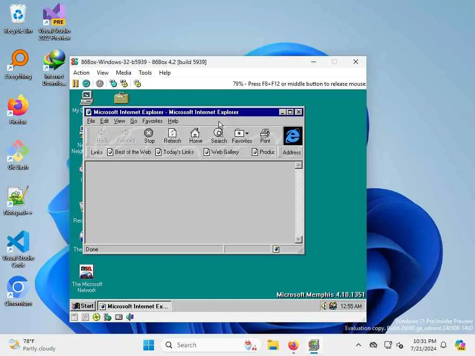Select the Chromium desktop shortcut
475x356 pixels.
tap(18, 291)
